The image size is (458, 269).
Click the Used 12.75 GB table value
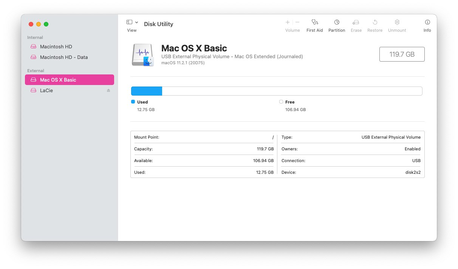pyautogui.click(x=265, y=172)
